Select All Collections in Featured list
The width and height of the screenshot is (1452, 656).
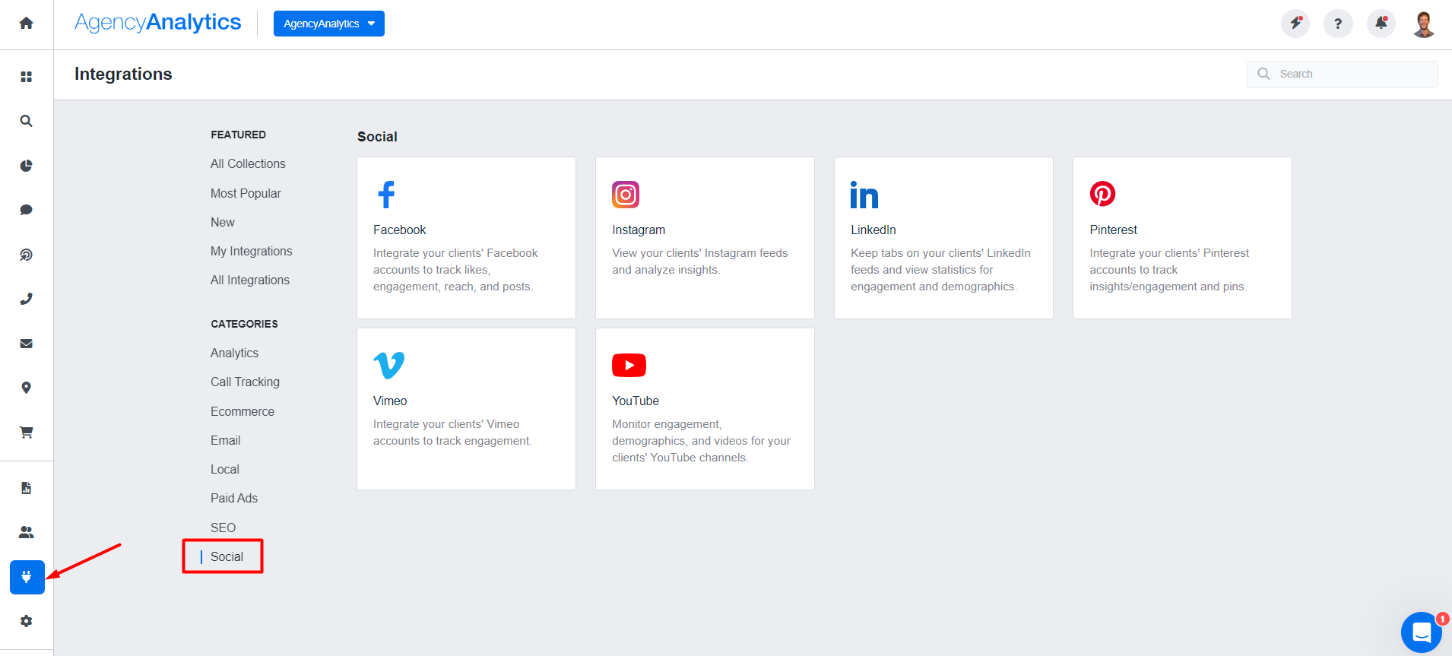[x=248, y=163]
